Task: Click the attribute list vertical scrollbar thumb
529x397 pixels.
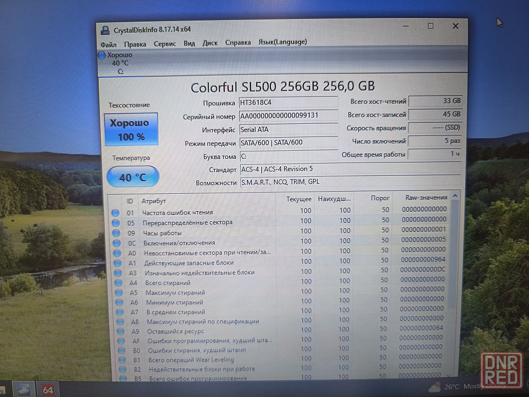Action: [453, 254]
